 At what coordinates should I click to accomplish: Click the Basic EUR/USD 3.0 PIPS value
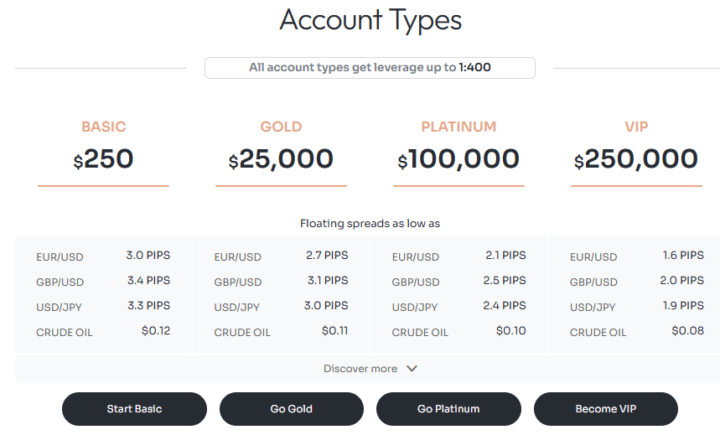(x=148, y=256)
